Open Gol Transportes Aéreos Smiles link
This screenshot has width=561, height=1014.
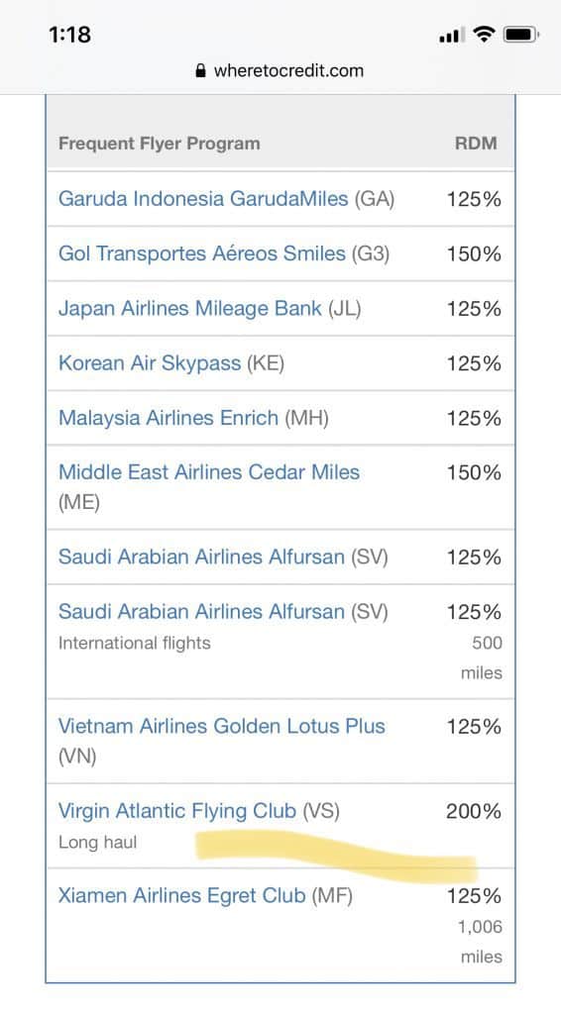coord(202,253)
